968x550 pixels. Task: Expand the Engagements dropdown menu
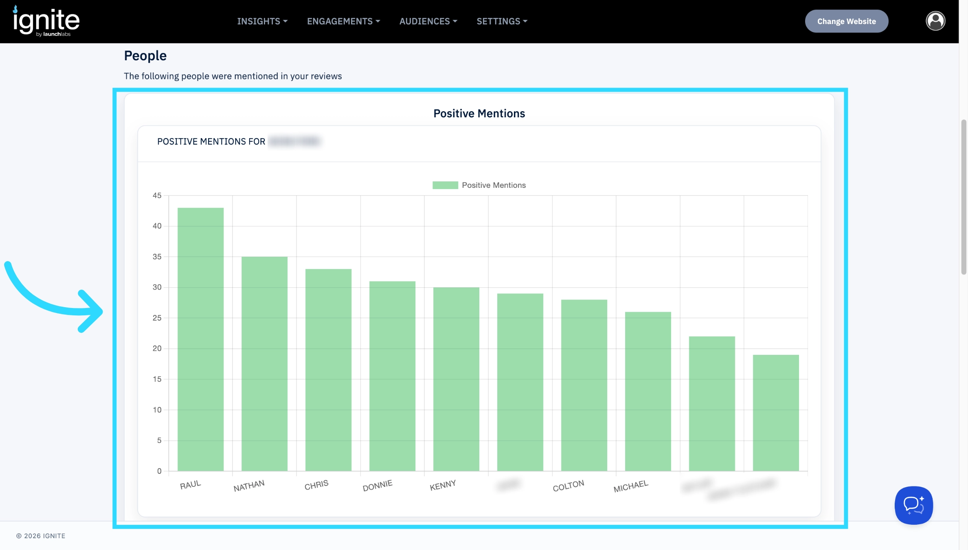pos(343,21)
